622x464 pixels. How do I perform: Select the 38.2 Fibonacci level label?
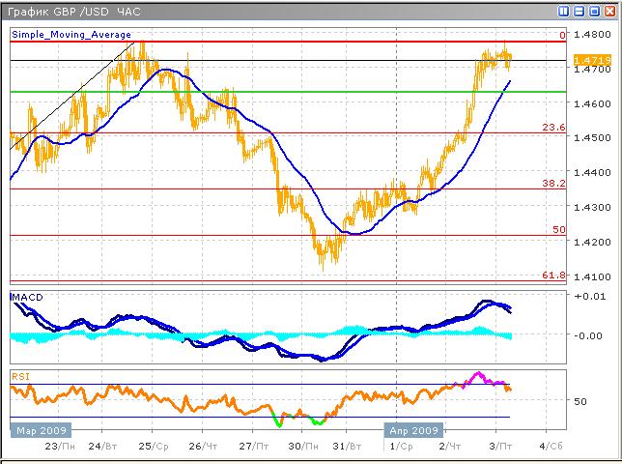(551, 183)
